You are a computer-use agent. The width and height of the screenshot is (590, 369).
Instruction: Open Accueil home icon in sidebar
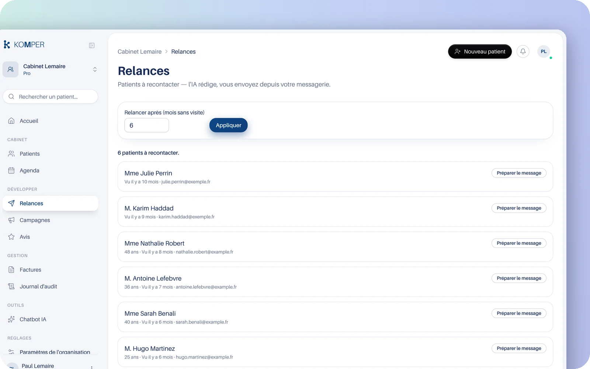point(11,121)
